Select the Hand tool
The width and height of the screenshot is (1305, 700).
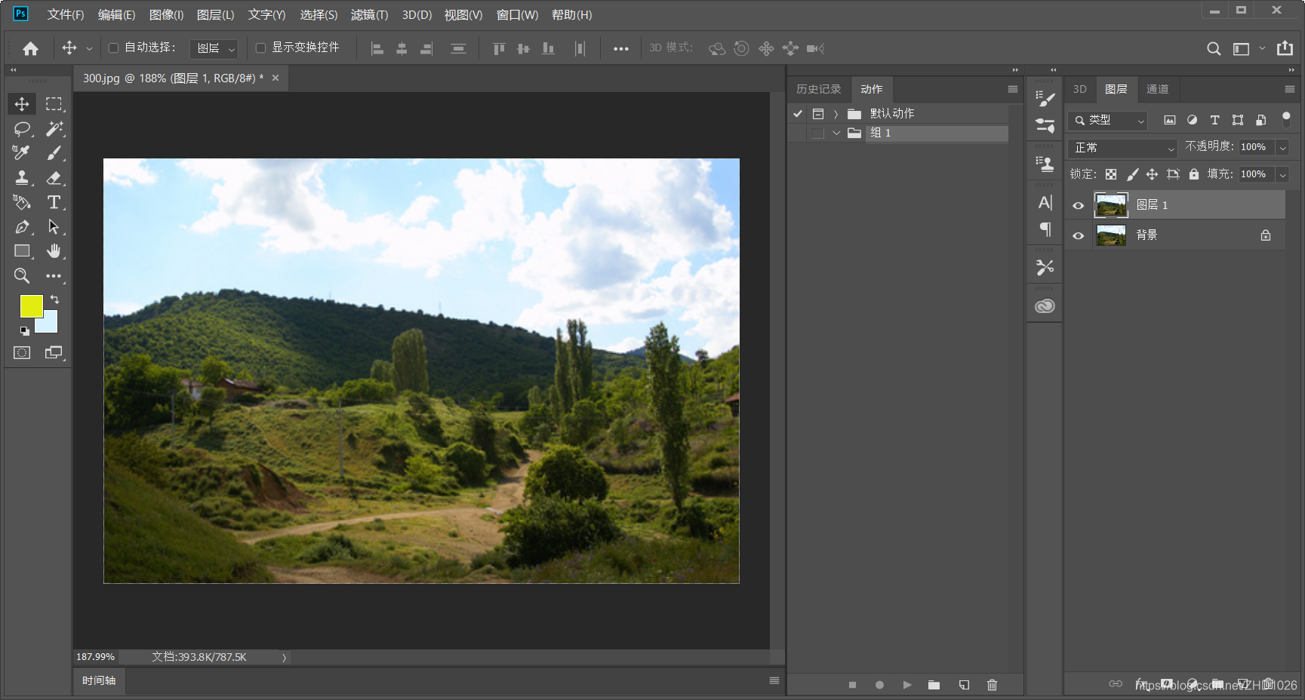click(54, 251)
